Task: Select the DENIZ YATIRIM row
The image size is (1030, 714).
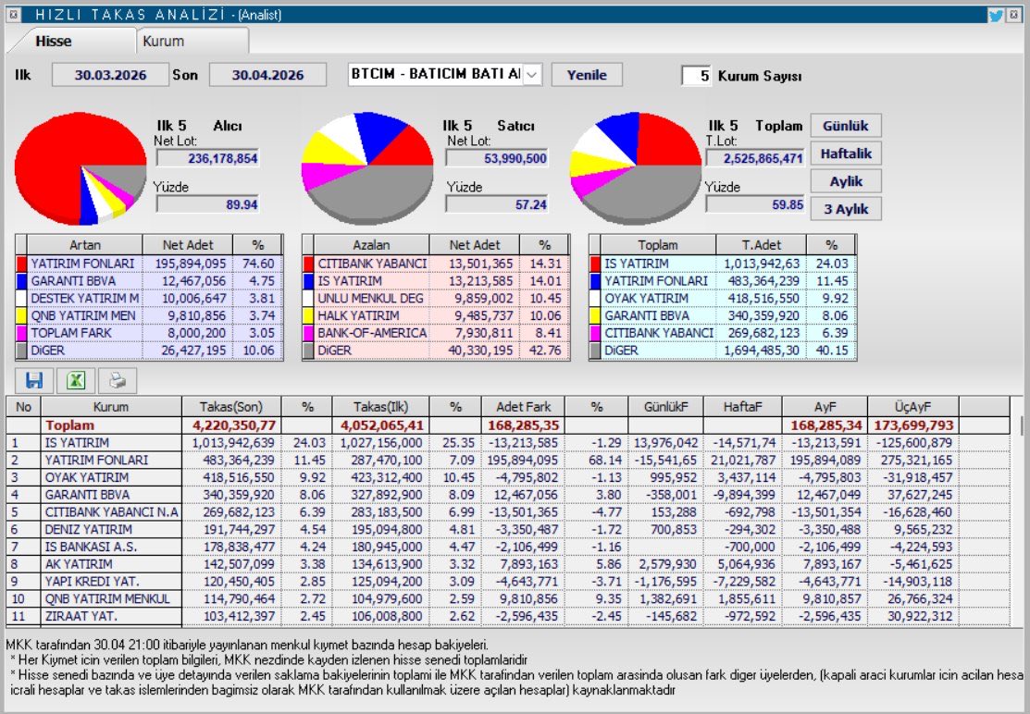Action: (x=508, y=530)
